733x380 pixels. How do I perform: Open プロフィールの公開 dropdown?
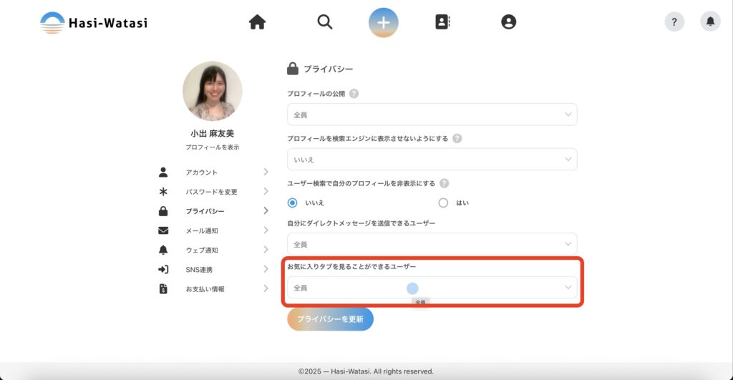432,115
